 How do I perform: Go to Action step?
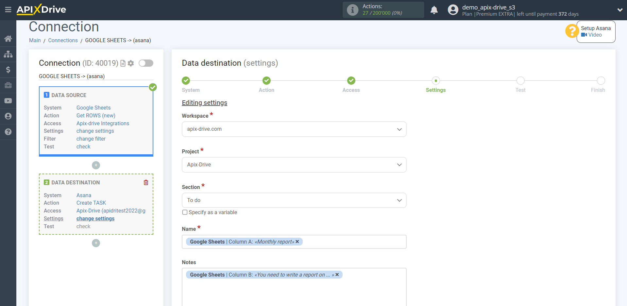point(266,80)
